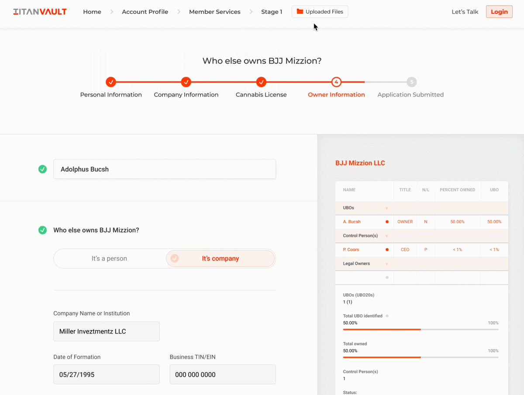
Task: Click the green check beside Adolphus Bucsh
Action: pyautogui.click(x=42, y=169)
